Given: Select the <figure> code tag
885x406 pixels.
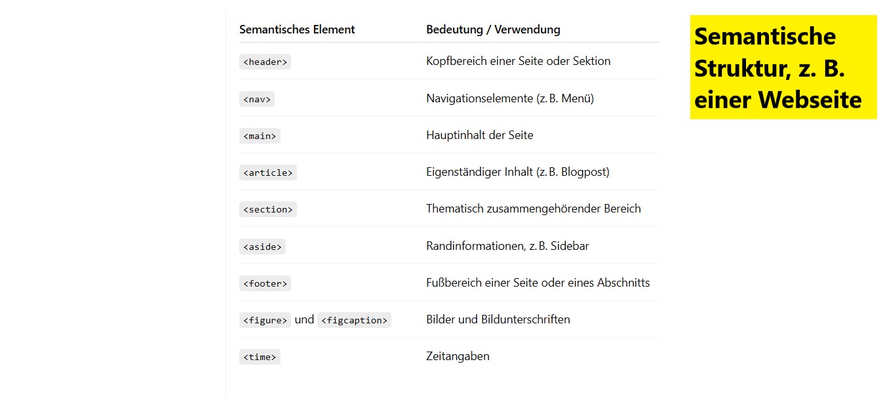Looking at the screenshot, I should pos(265,320).
